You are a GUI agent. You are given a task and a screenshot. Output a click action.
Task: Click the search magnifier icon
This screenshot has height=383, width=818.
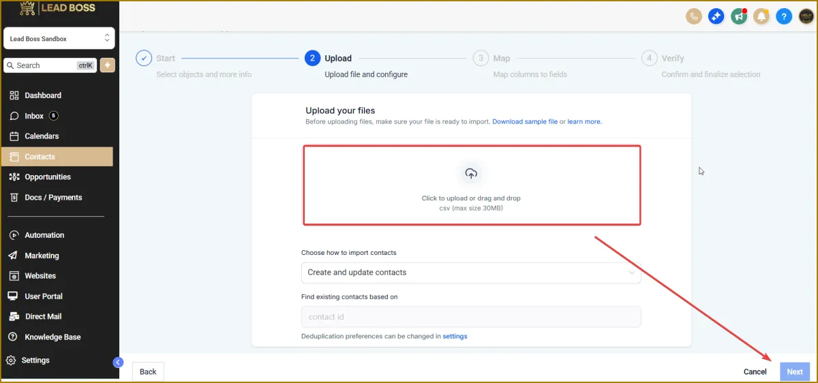(10, 65)
